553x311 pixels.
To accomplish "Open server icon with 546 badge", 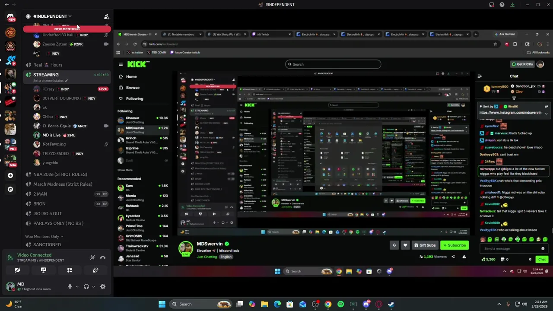I will (10, 161).
